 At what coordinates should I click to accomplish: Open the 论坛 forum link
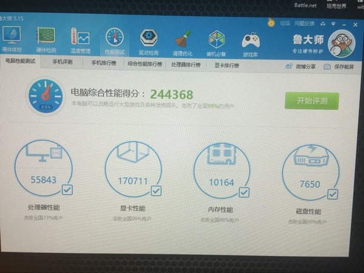click(x=285, y=23)
